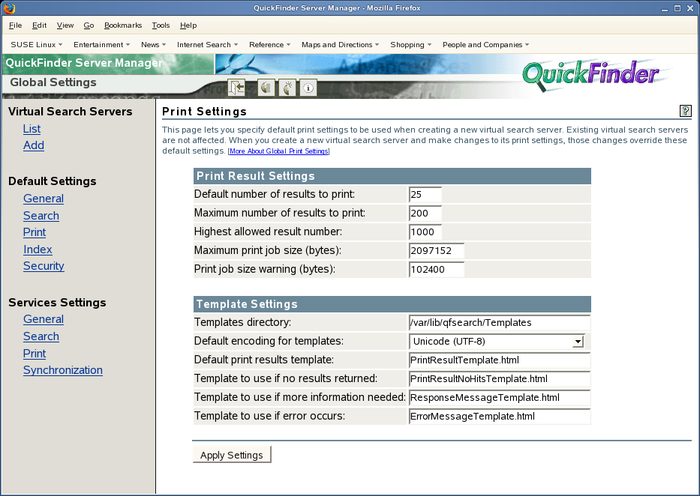Click the Add link under Virtual Search Servers
This screenshot has height=496, width=700.
34,145
